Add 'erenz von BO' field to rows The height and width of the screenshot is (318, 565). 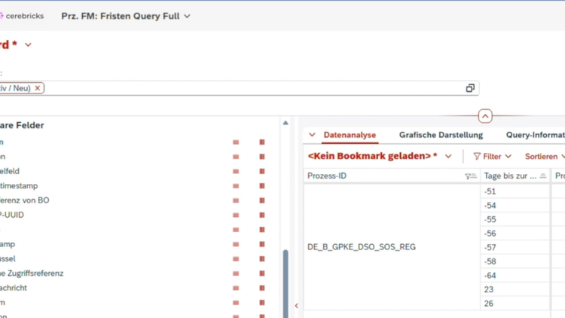tap(236, 200)
